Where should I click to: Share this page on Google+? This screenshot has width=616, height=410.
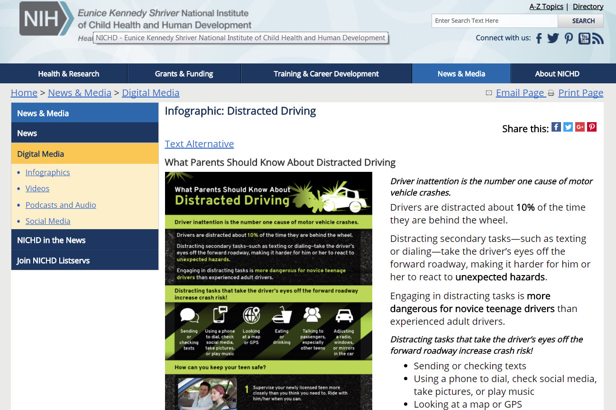[579, 127]
